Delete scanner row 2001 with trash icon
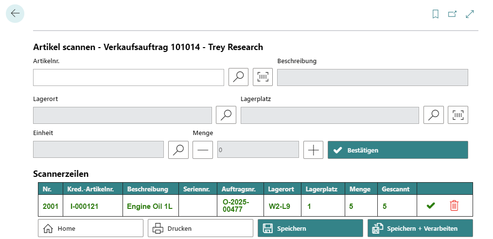Screen dimensions: 493x239 coord(454,205)
